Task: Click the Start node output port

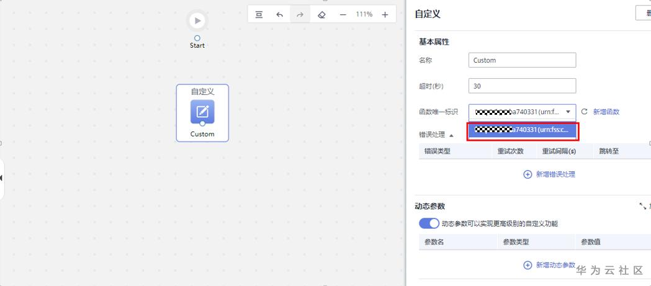Action: click(197, 38)
